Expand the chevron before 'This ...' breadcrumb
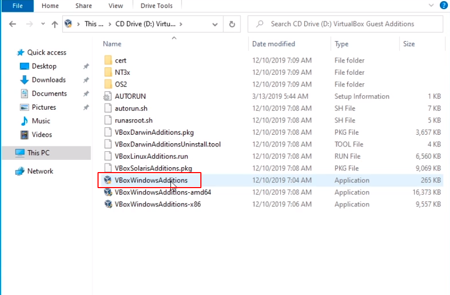Viewport: 450px width, 295px height. pyautogui.click(x=78, y=24)
